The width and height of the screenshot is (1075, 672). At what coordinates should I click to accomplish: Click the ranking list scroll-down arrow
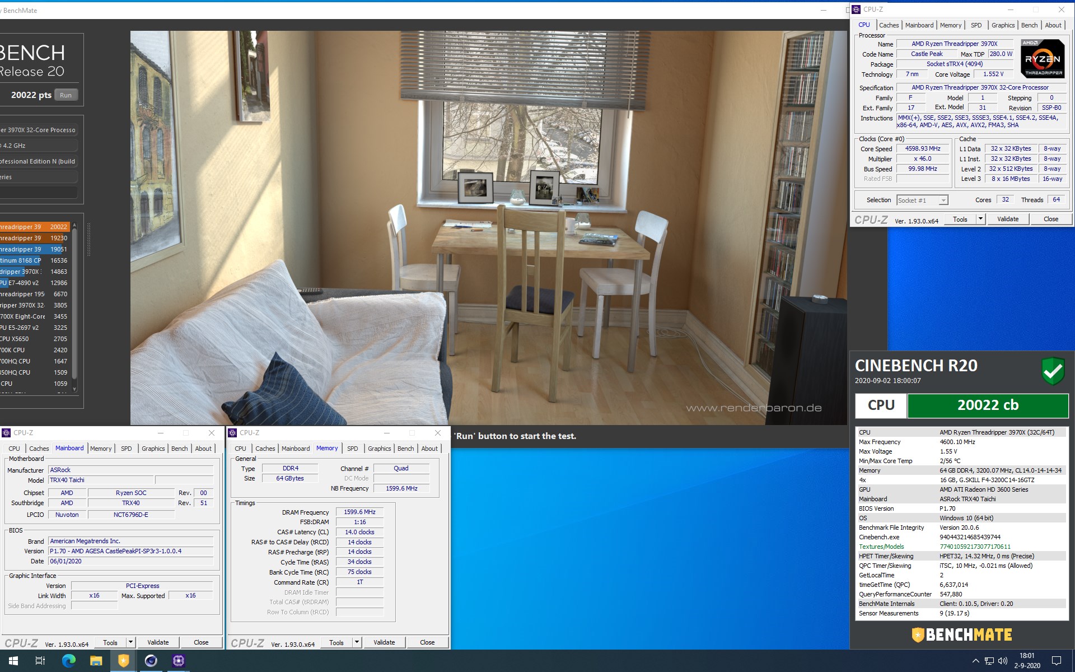[x=74, y=389]
